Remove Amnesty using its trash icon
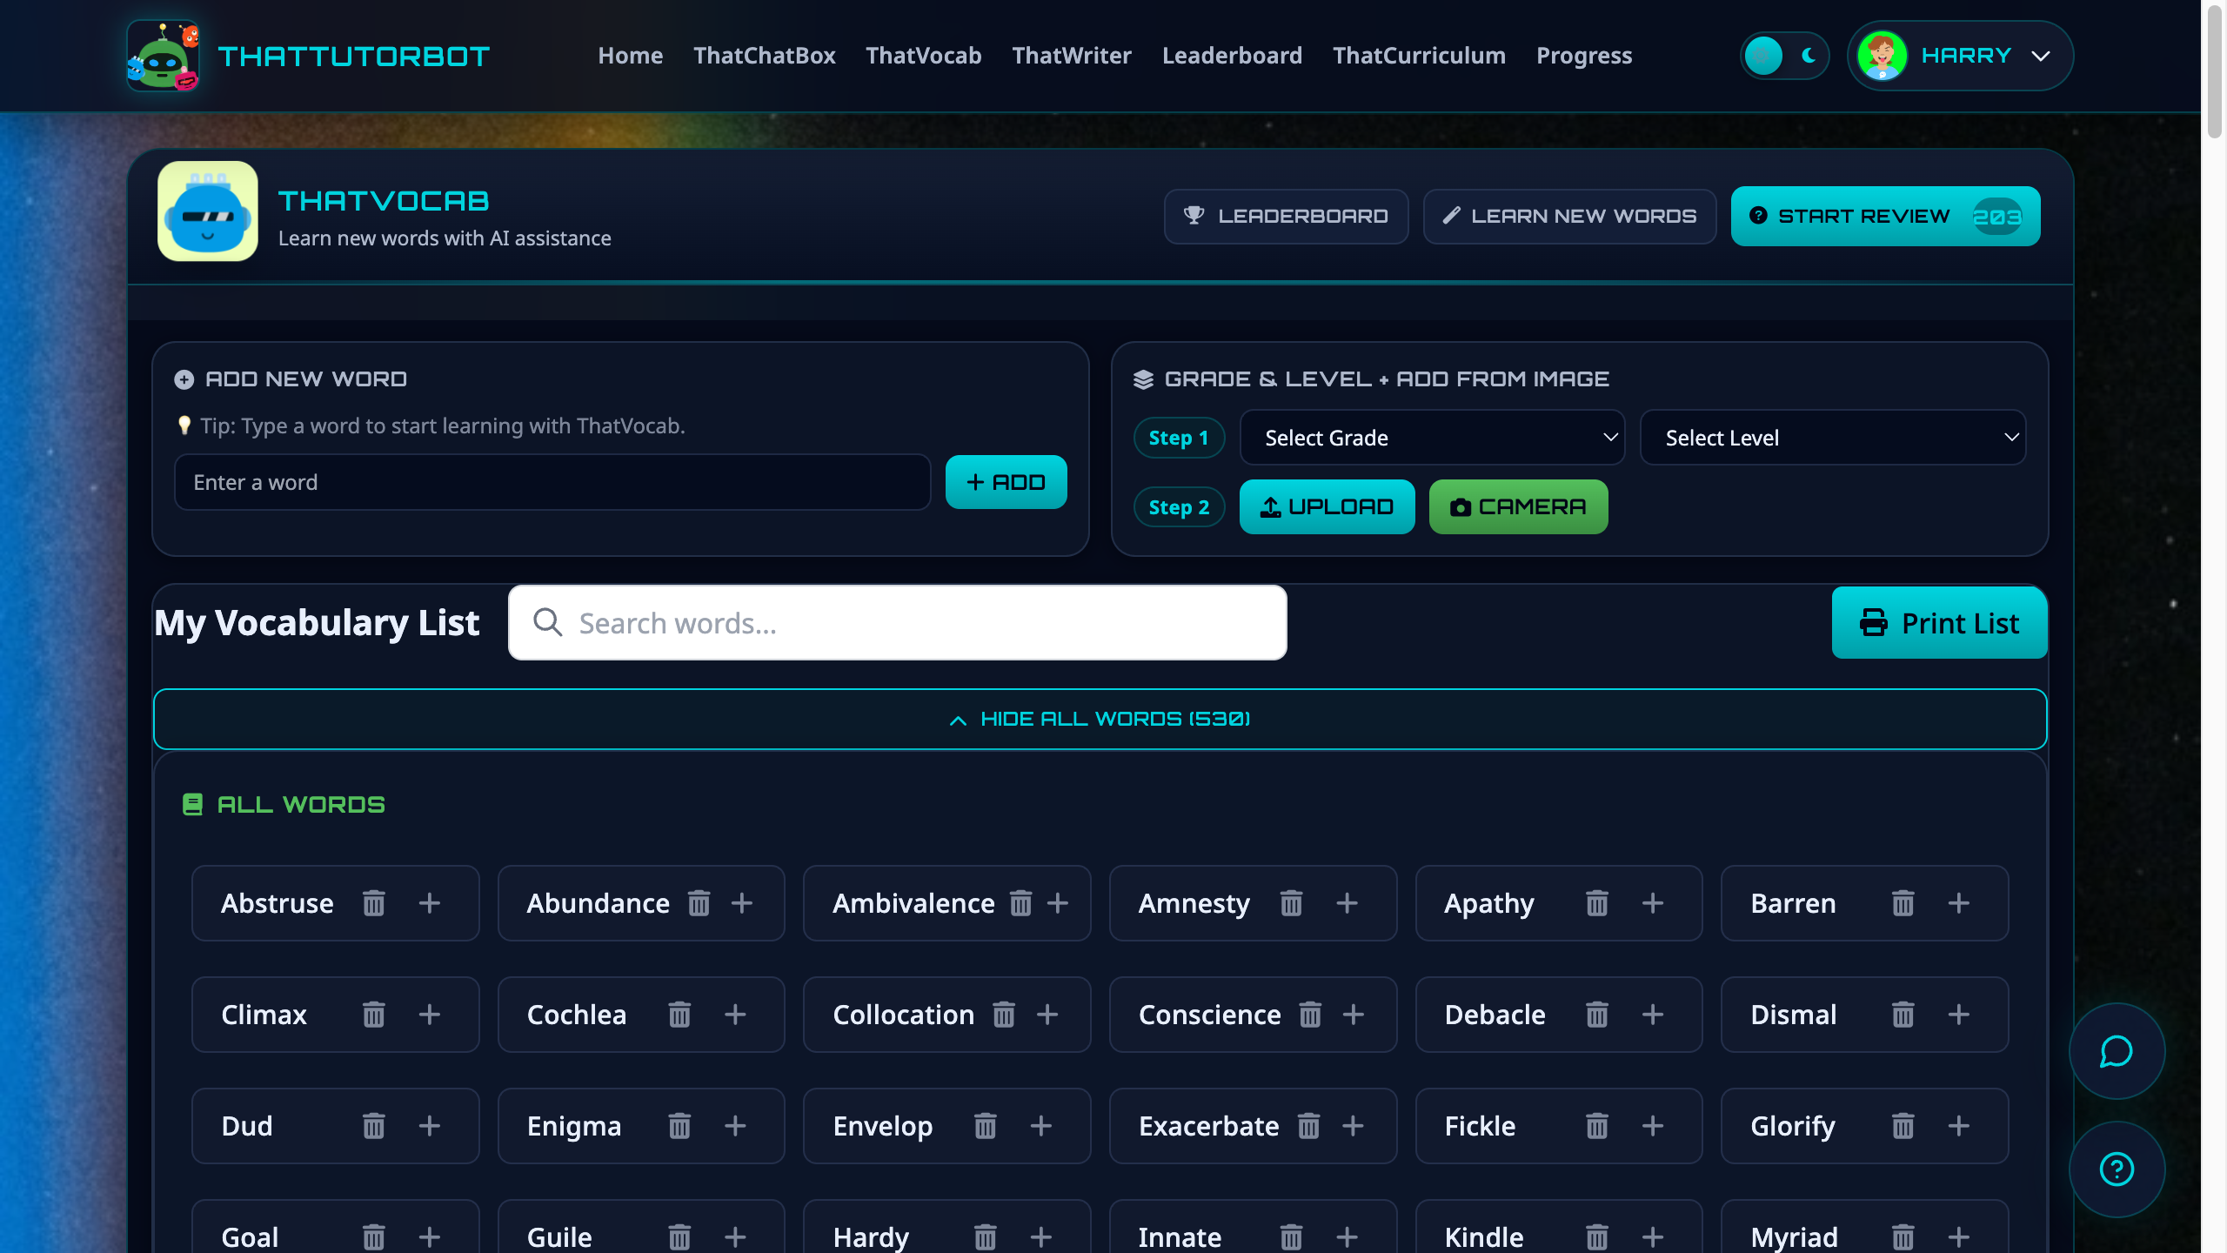This screenshot has width=2227, height=1253. 1292,903
